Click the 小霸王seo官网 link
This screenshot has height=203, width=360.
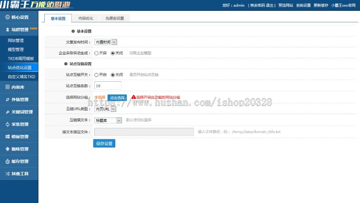[x=343, y=5]
